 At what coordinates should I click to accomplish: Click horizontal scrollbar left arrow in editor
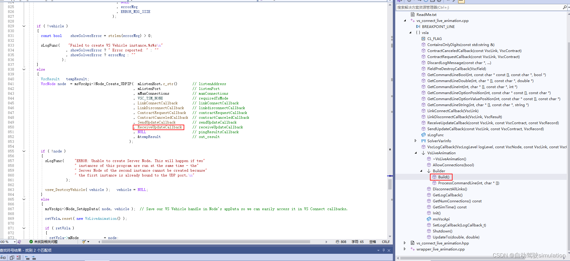click(99, 242)
